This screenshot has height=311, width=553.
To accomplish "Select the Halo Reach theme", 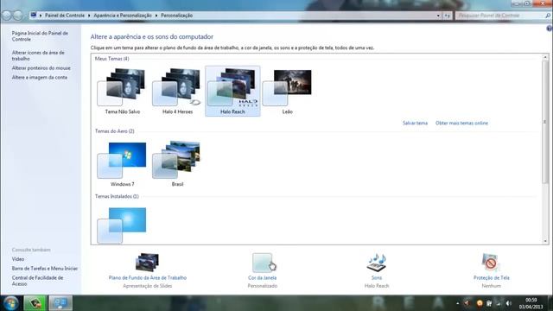I will [x=232, y=91].
